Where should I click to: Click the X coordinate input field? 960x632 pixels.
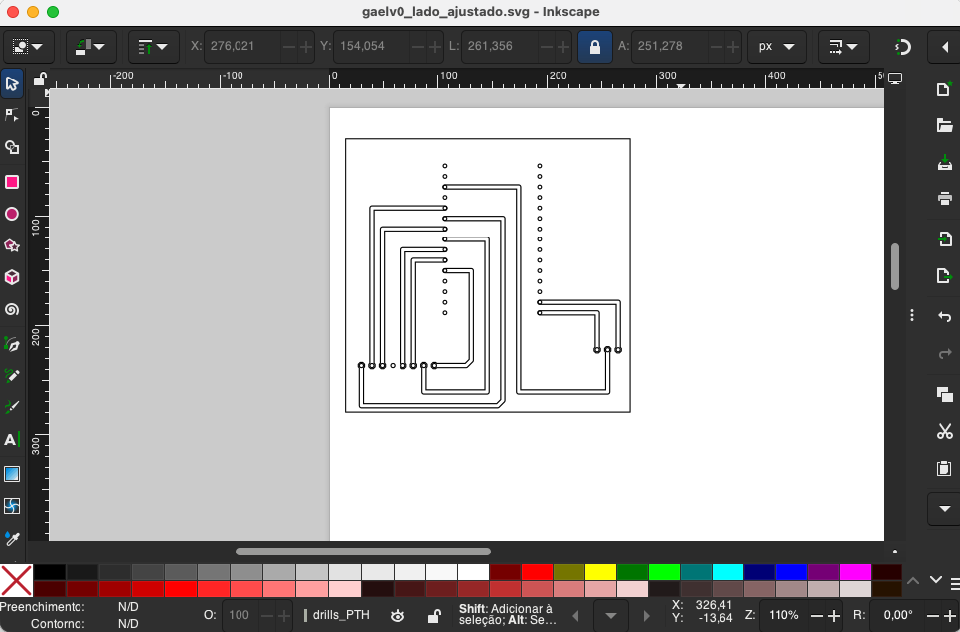pos(243,47)
